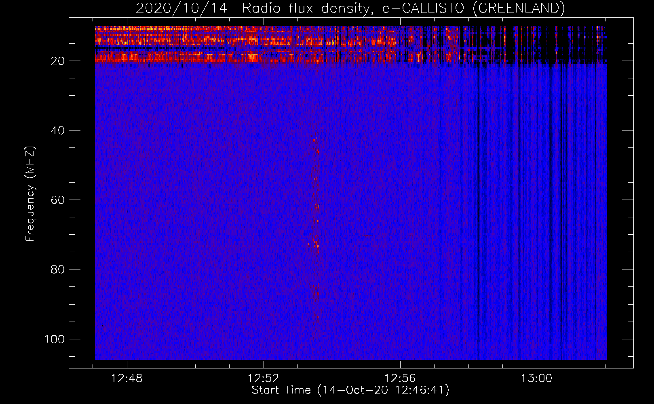654x404 pixels.
Task: Click the plot title '2020/10/14 Radio flux density'
Action: coord(350,8)
